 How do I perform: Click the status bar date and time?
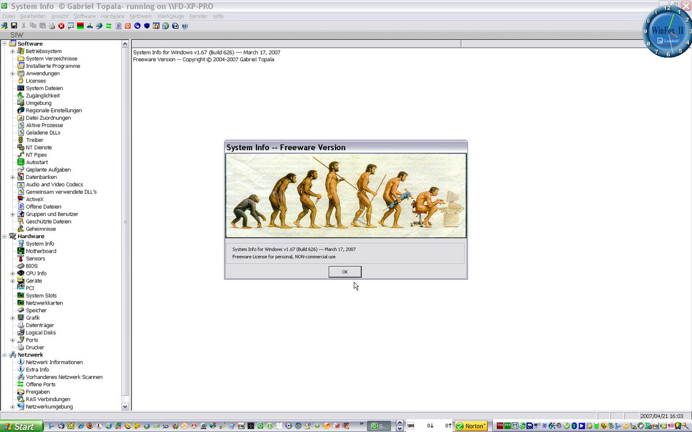click(662, 416)
